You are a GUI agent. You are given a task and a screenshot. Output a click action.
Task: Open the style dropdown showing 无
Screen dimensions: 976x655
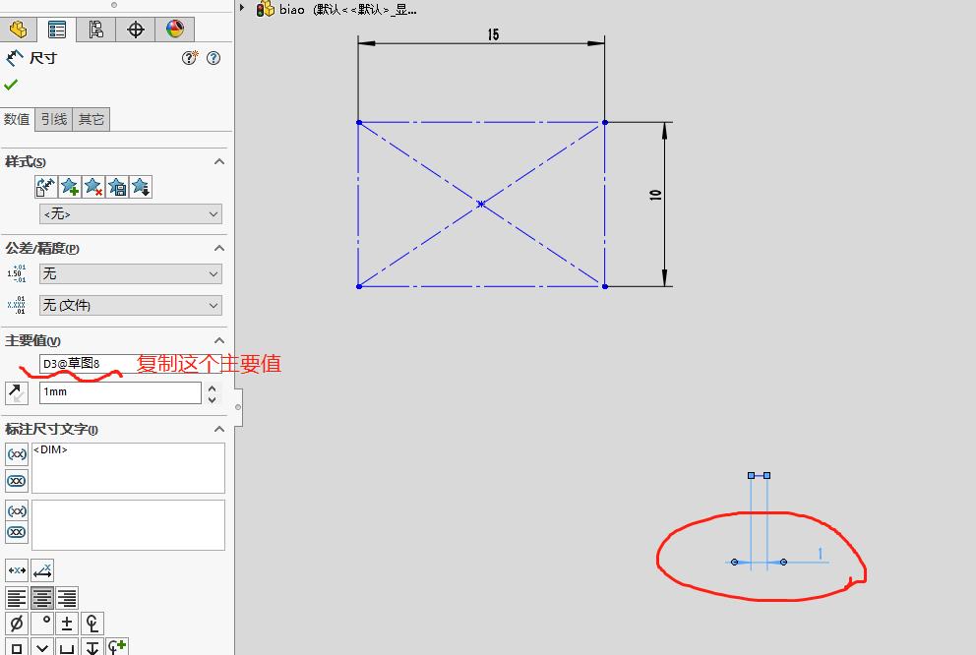(130, 213)
